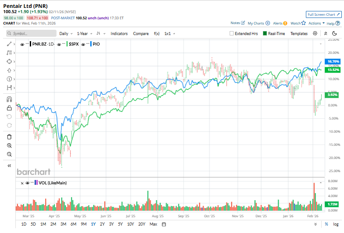Open the date range calendar icon
344x233 pixels.
[x=163, y=224]
